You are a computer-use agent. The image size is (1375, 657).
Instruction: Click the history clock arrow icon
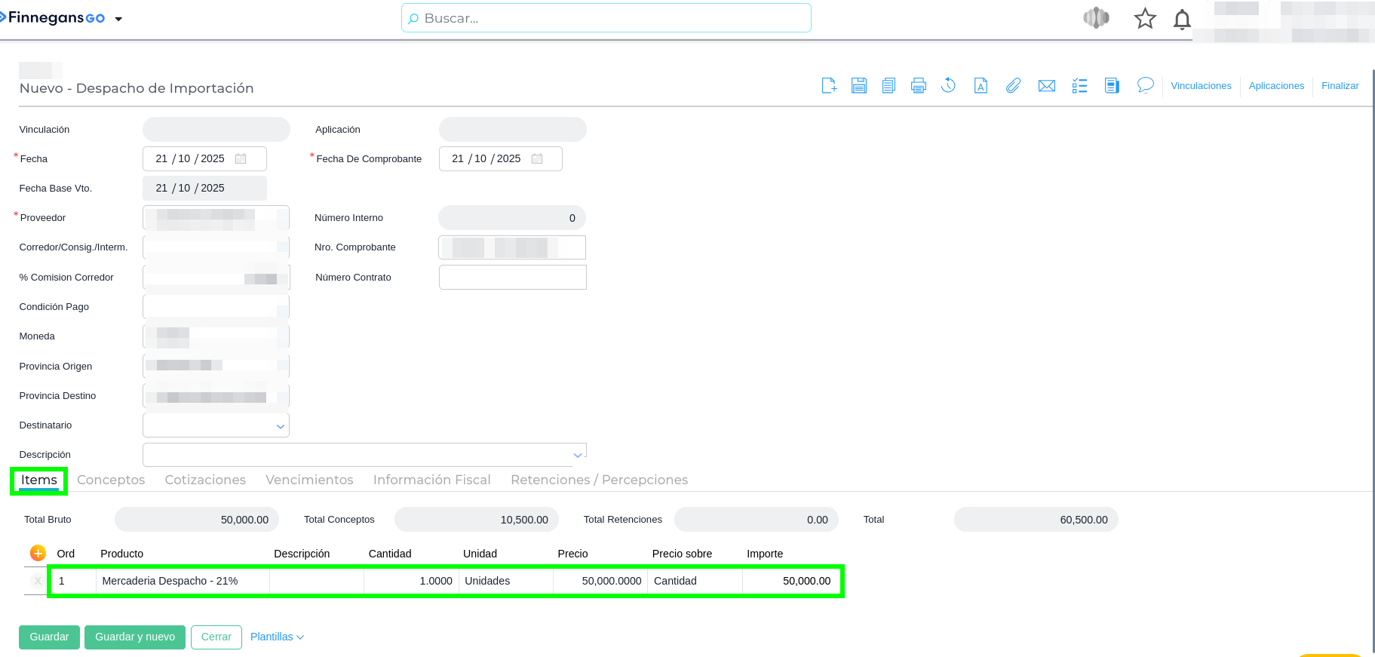(x=948, y=86)
